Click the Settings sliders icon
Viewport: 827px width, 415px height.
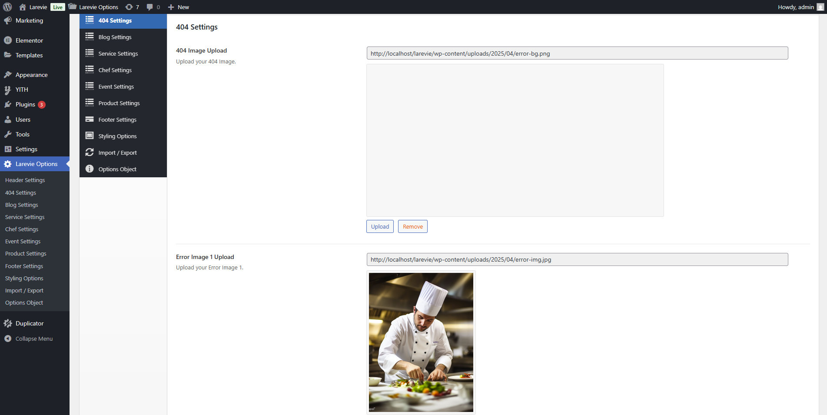click(8, 149)
